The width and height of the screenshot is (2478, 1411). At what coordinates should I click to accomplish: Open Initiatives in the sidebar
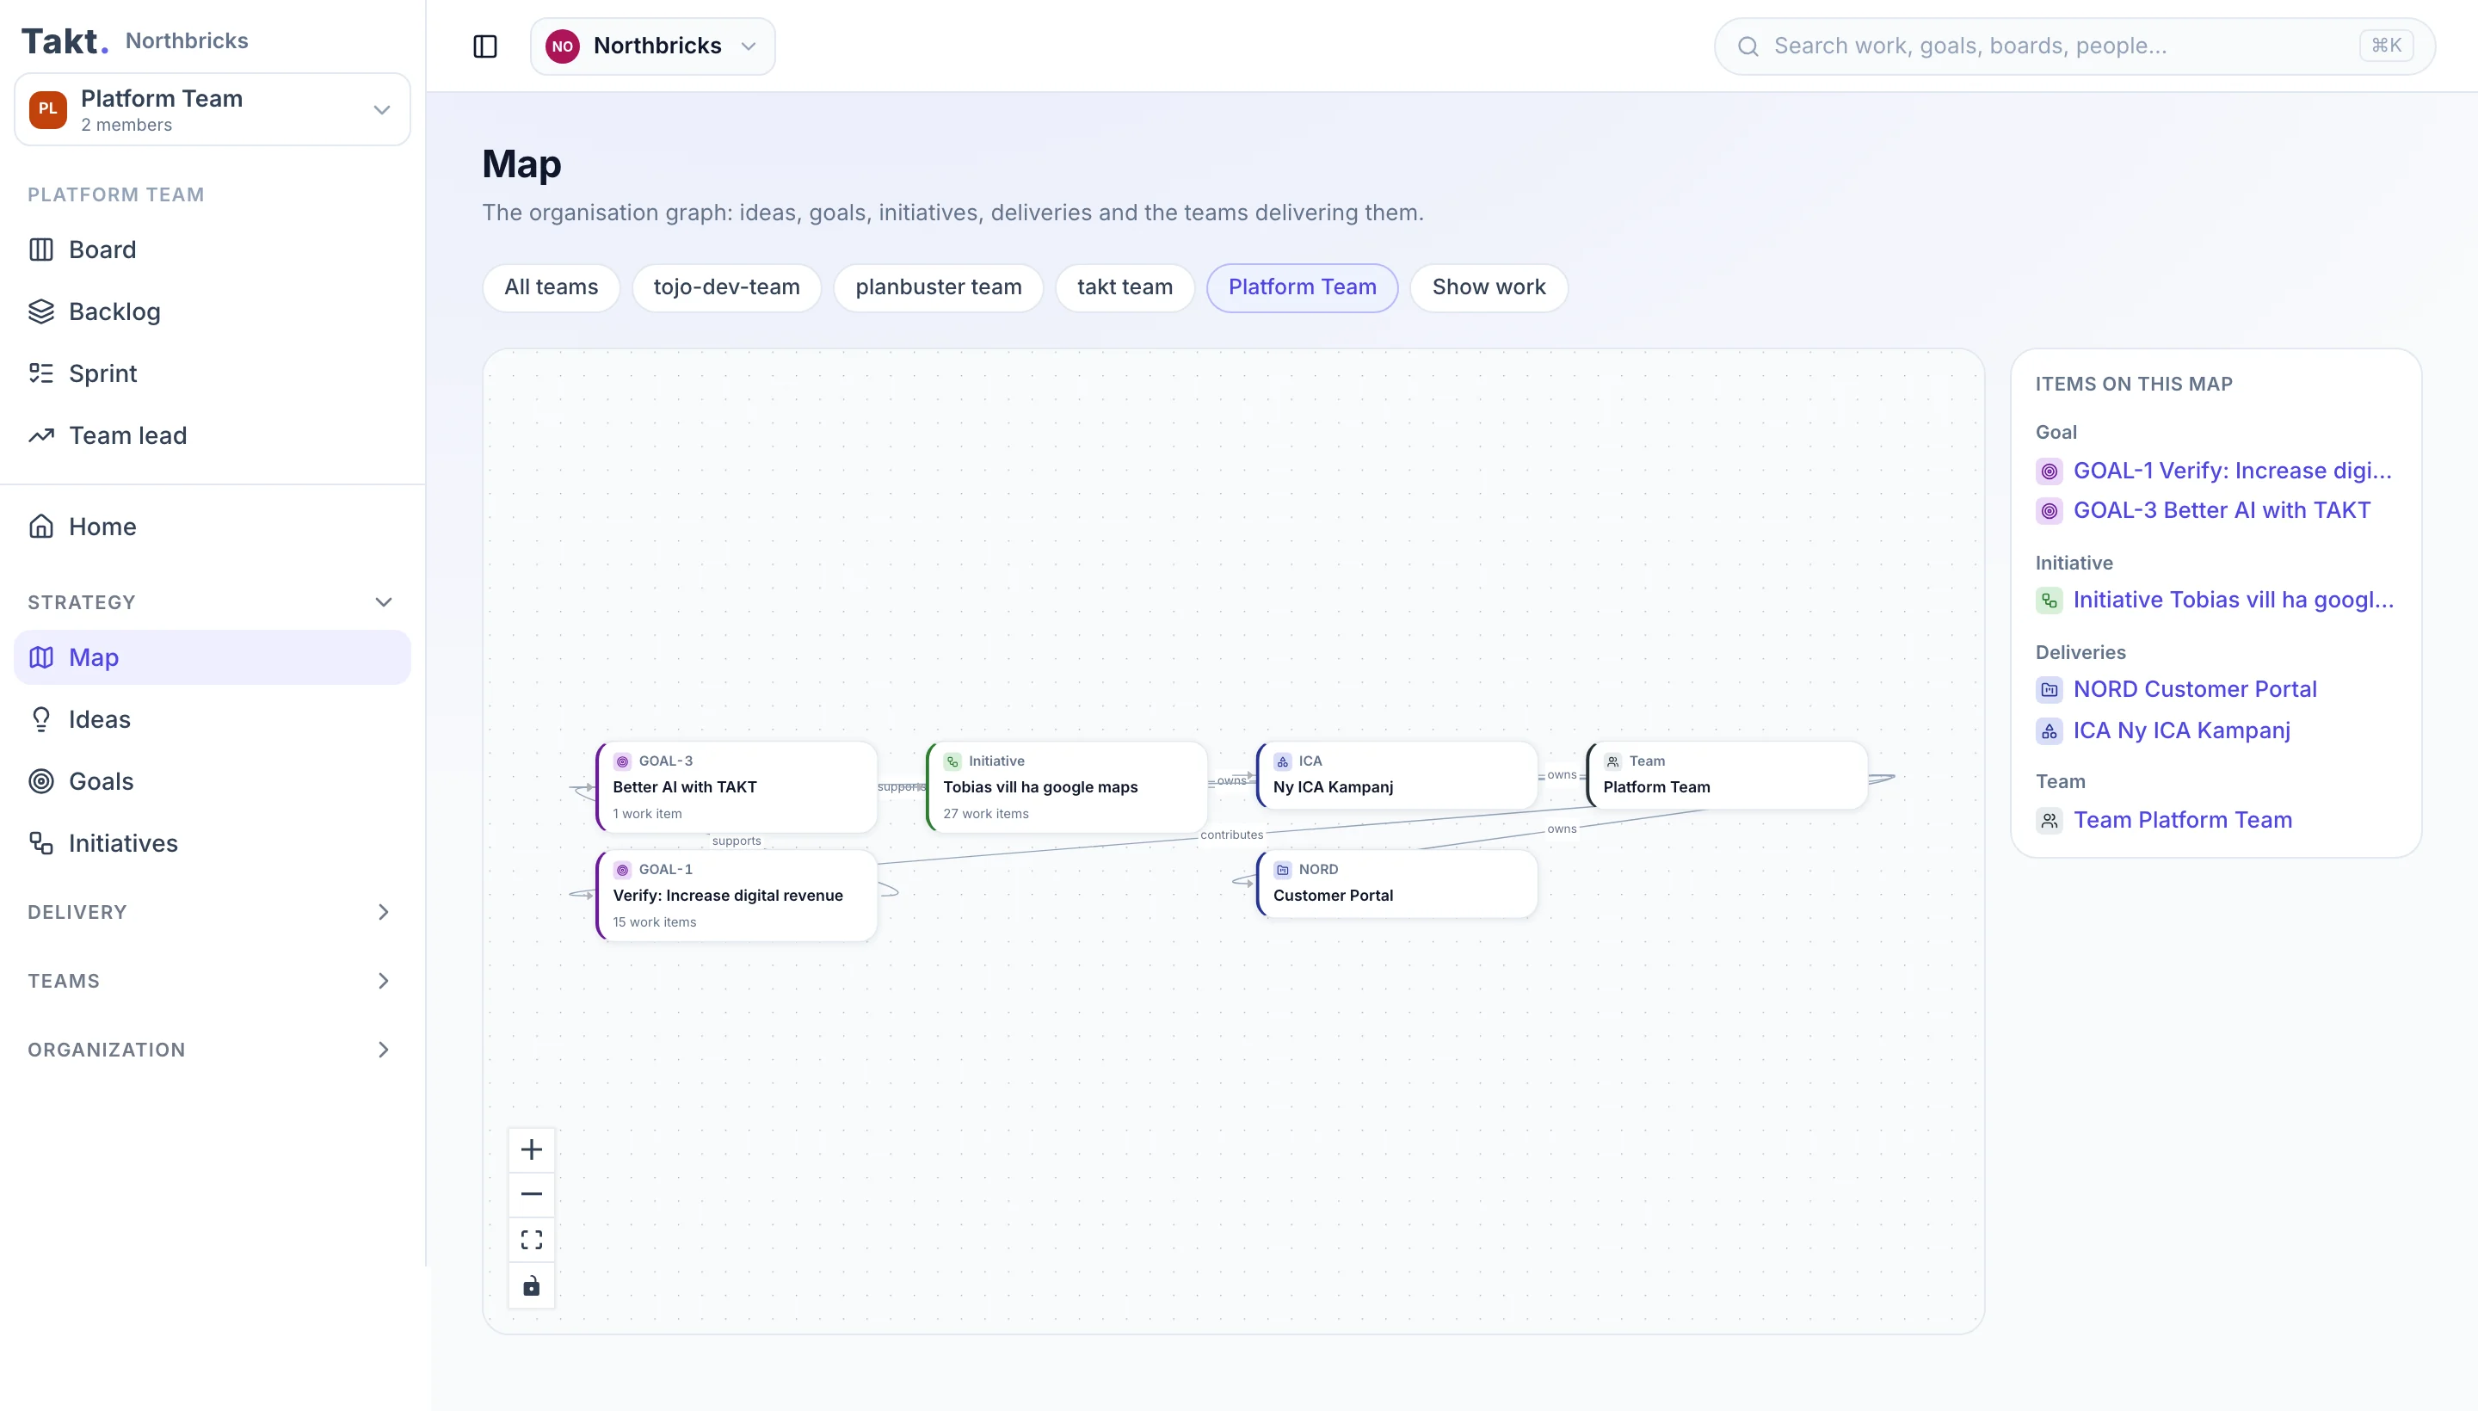[213, 843]
